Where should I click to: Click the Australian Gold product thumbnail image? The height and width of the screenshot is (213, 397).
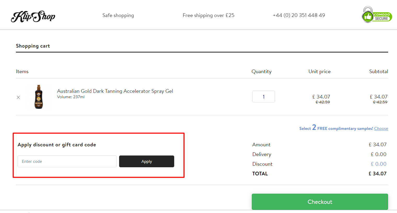tap(38, 96)
